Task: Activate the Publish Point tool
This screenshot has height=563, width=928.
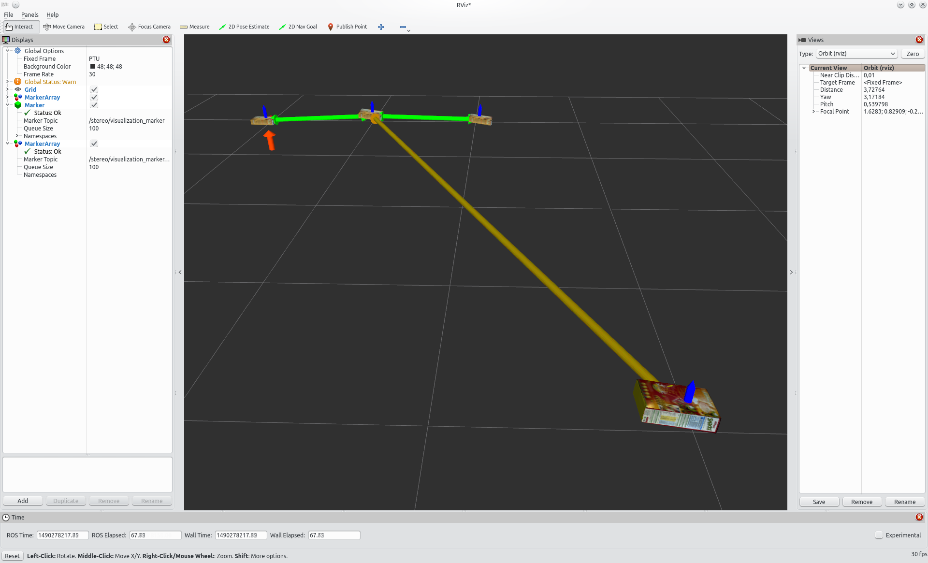Action: pos(347,27)
